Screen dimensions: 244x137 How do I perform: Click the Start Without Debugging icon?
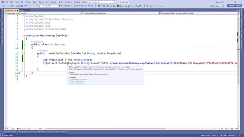click(x=96, y=6)
